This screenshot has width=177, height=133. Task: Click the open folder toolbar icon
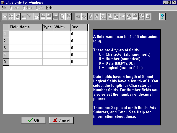pyautogui.click(x=5, y=16)
